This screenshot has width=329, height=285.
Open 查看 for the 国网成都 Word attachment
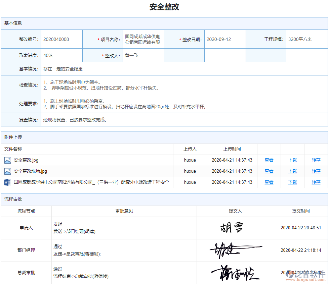[x=269, y=182]
